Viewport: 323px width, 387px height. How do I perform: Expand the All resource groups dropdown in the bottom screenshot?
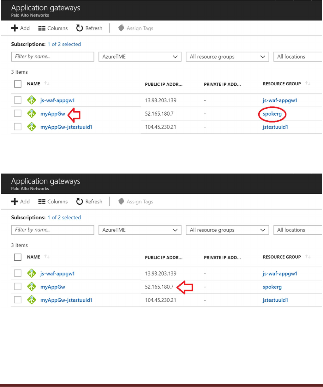(x=227, y=230)
